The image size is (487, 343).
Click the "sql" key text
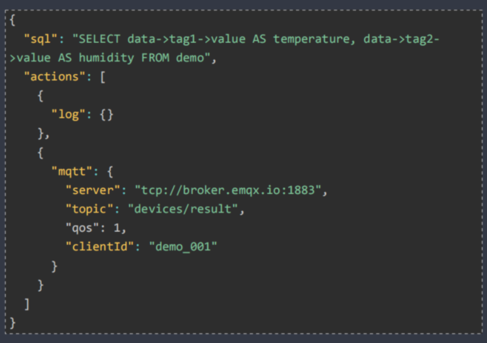pos(41,39)
